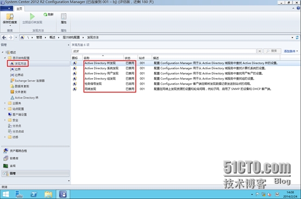Viewport: 301px width, 199px height.
Task: Open PowerShell from taskbar
Action: point(34,195)
